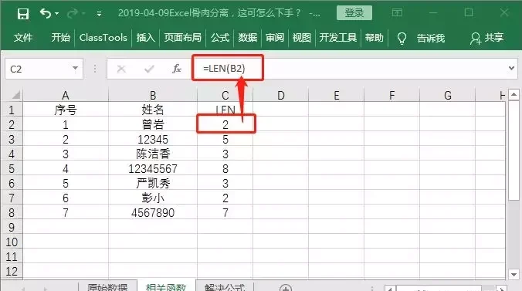Click cell containing 陈洁香
The width and height of the screenshot is (522, 291).
(153, 154)
